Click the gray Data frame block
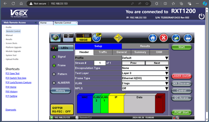Screen dimensions: 209x122 [139, 103]
